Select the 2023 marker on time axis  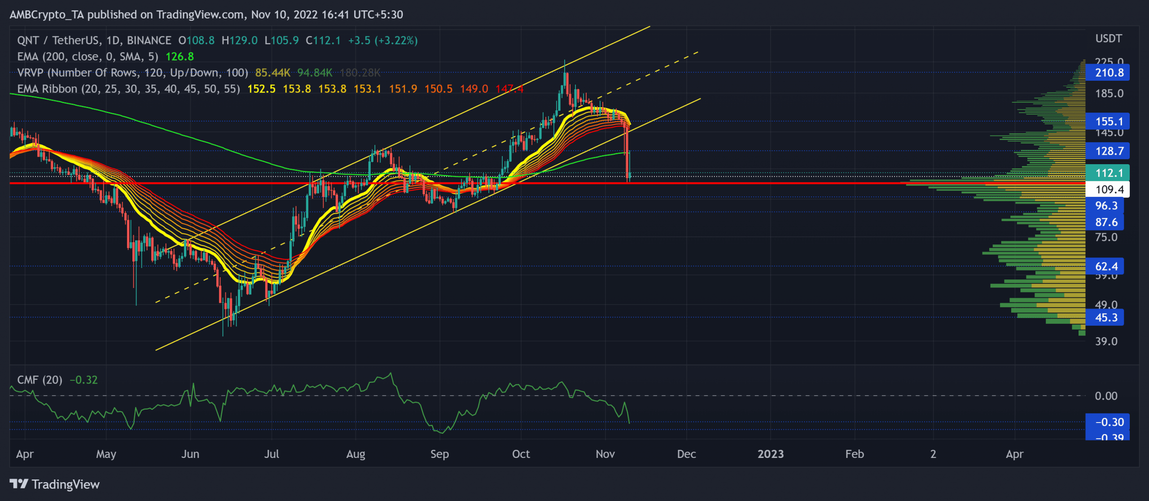tap(771, 454)
